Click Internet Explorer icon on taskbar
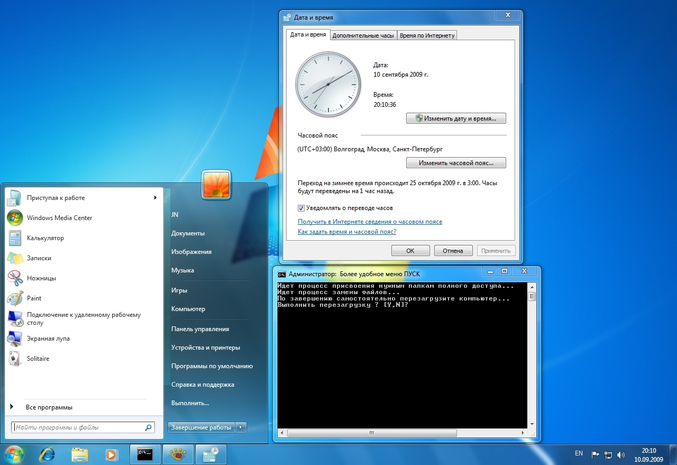This screenshot has height=465, width=677. 47,454
